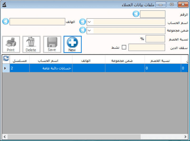Click the New record plus icon
190x141 pixels.
(x=72, y=42)
